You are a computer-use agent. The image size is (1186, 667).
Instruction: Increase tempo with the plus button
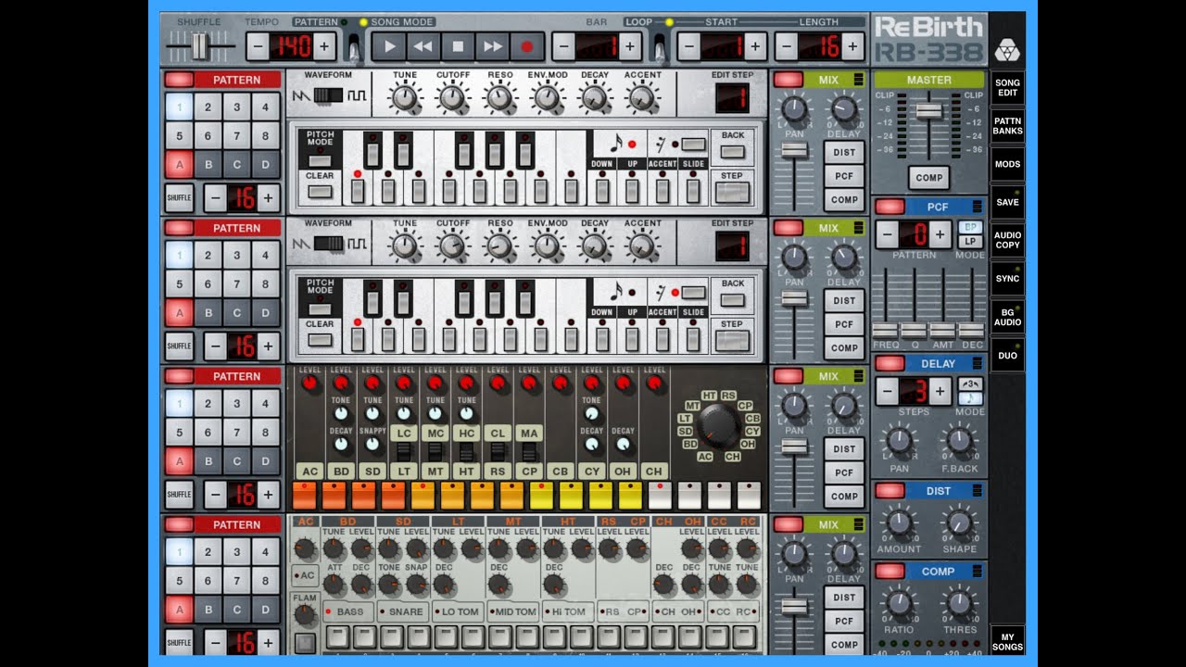click(x=323, y=46)
